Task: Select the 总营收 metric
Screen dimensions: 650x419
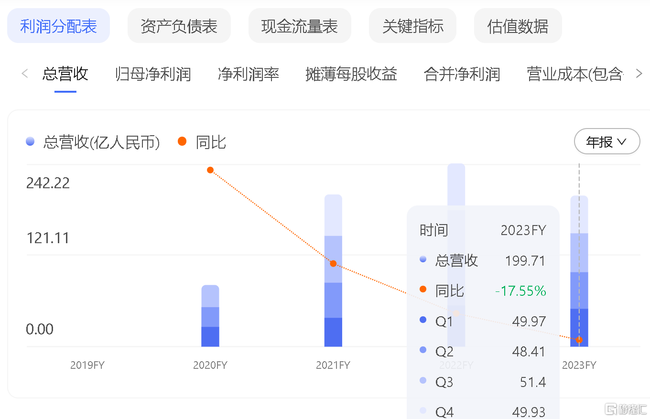Action: pyautogui.click(x=65, y=74)
